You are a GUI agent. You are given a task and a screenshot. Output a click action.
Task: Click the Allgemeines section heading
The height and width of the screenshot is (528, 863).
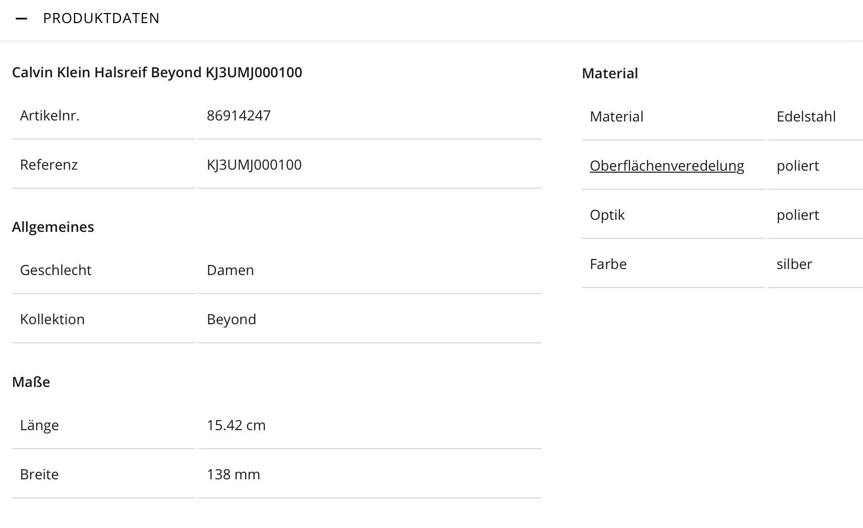53,227
